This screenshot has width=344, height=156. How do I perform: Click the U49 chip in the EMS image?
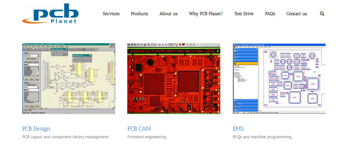point(312,84)
